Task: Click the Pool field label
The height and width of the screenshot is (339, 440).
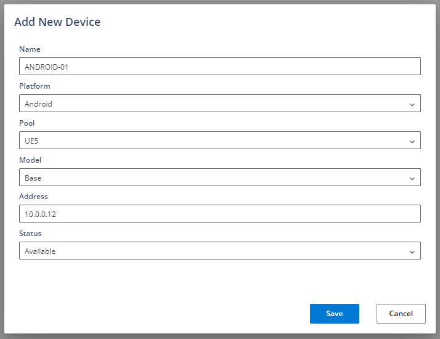Action: [x=27, y=123]
